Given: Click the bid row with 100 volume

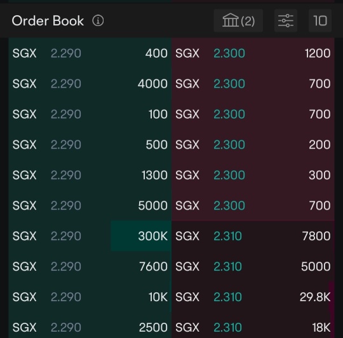Looking at the screenshot, I should coord(90,114).
